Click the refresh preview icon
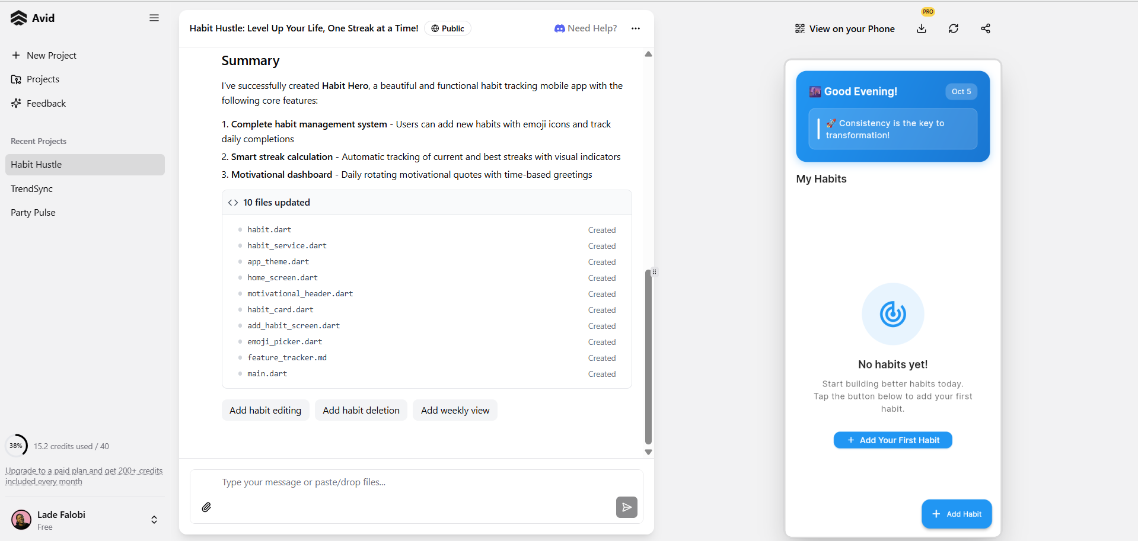Screen dimensions: 1138x541 click(954, 28)
